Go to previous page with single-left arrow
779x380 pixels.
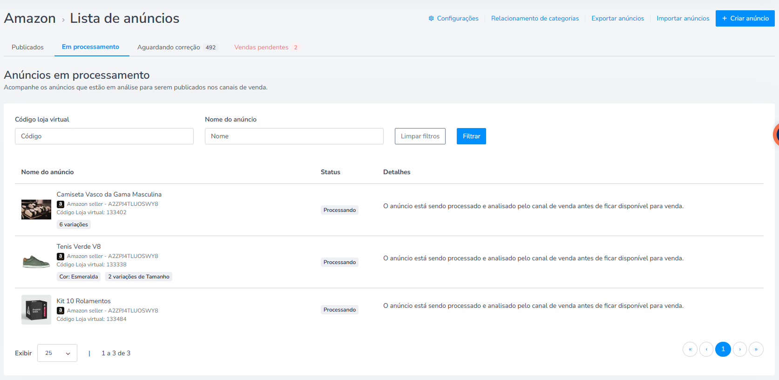[706, 349]
